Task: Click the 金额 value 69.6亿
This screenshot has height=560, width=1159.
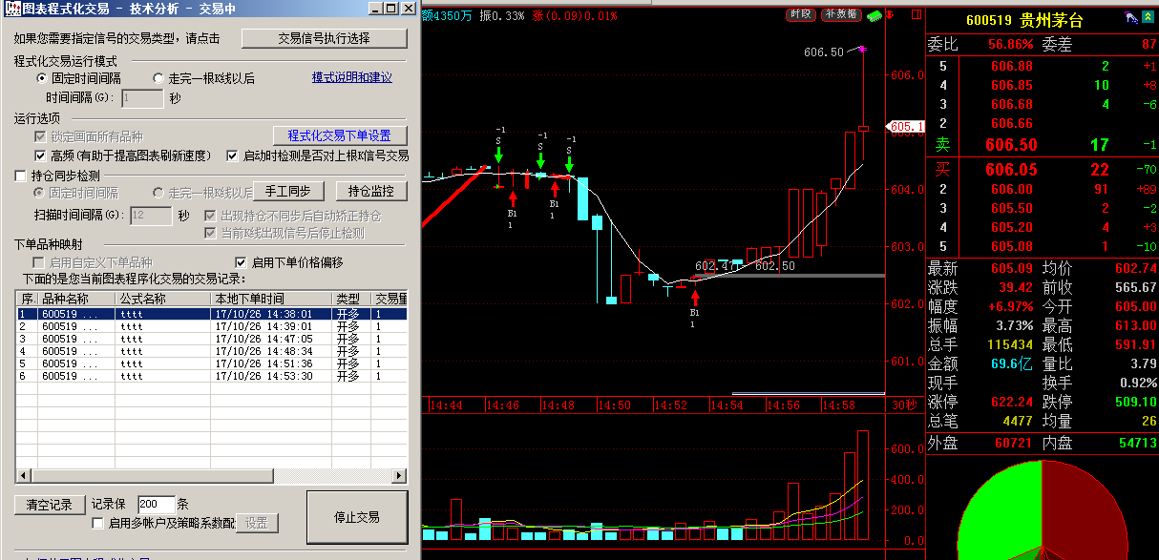Action: tap(1012, 364)
